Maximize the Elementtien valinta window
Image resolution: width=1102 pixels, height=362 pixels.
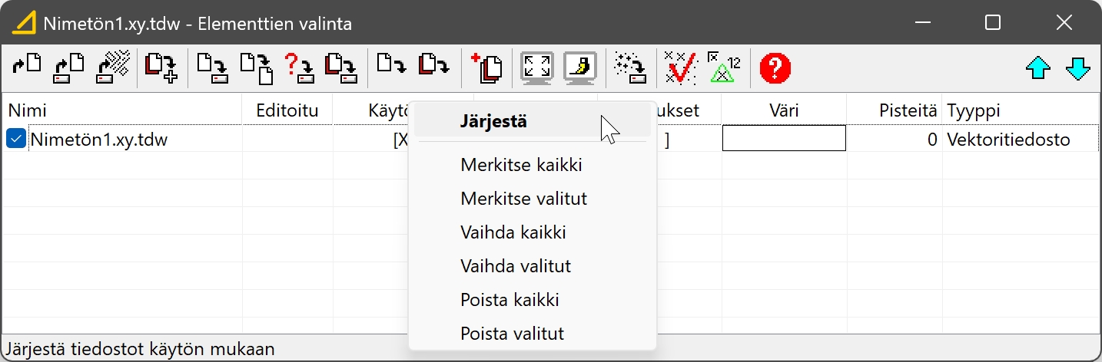[992, 23]
